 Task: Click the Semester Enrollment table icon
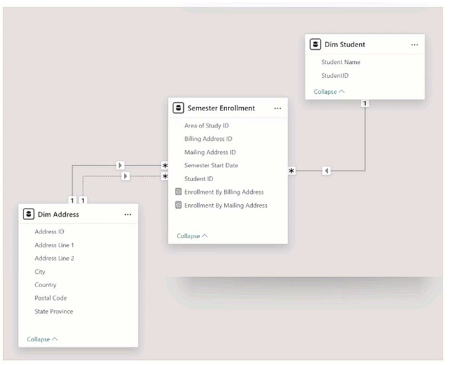178,108
